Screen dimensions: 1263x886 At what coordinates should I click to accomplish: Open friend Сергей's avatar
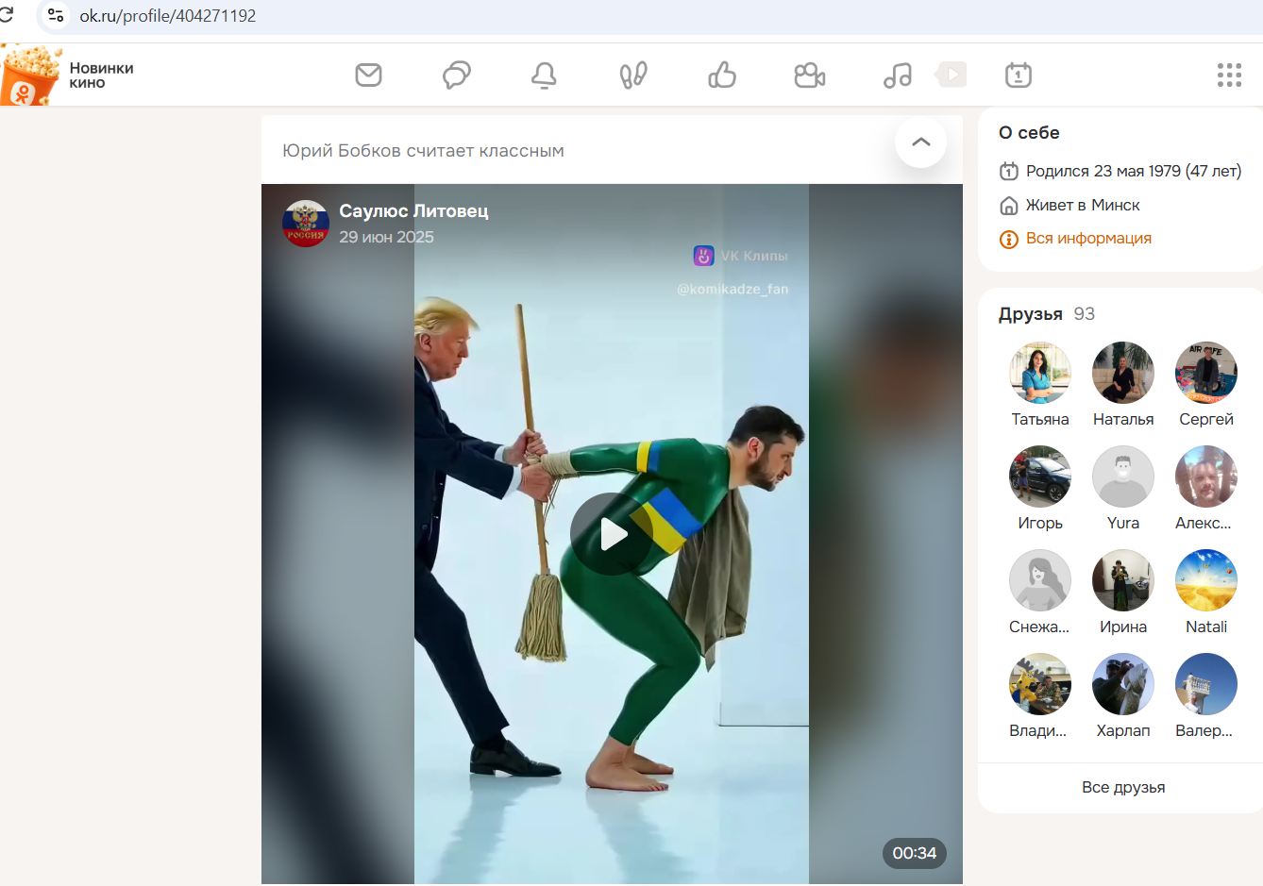click(1206, 373)
